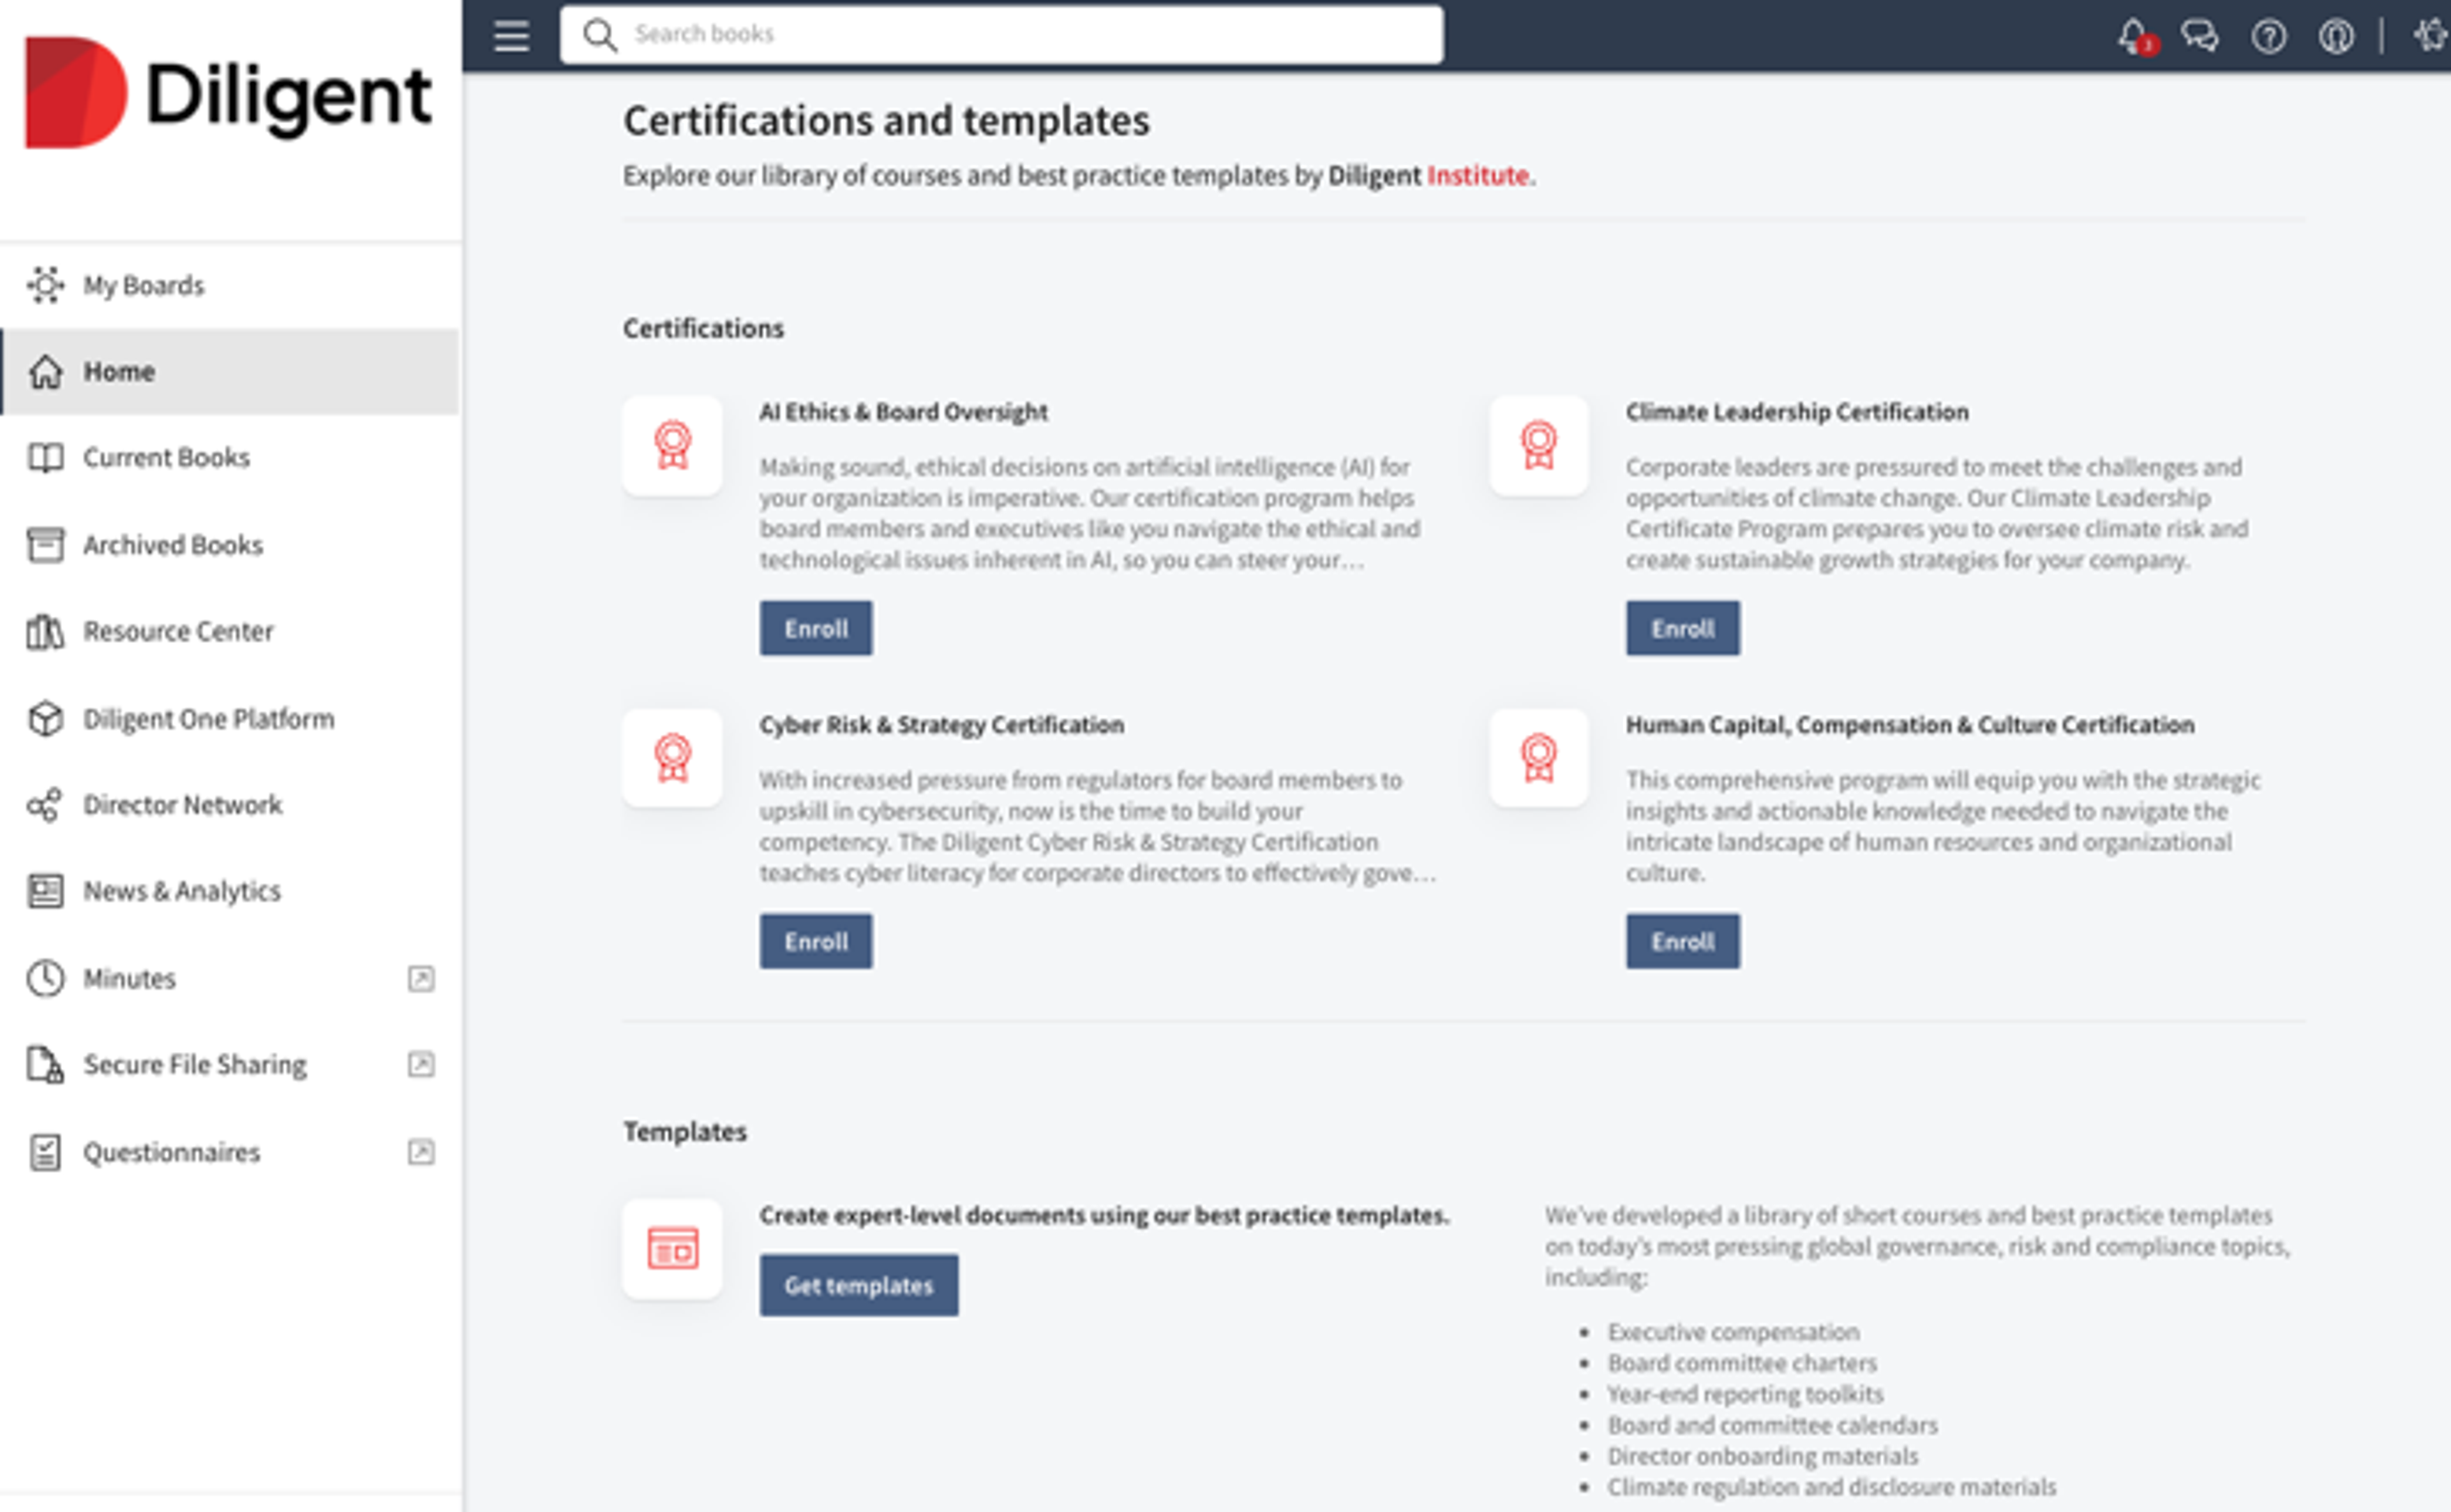The width and height of the screenshot is (2451, 1512).
Task: Open the notifications bell icon
Action: (2134, 36)
